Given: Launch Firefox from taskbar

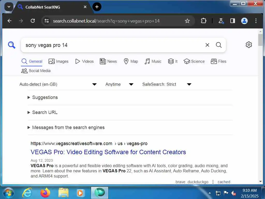Looking at the screenshot, I should coord(45,193).
